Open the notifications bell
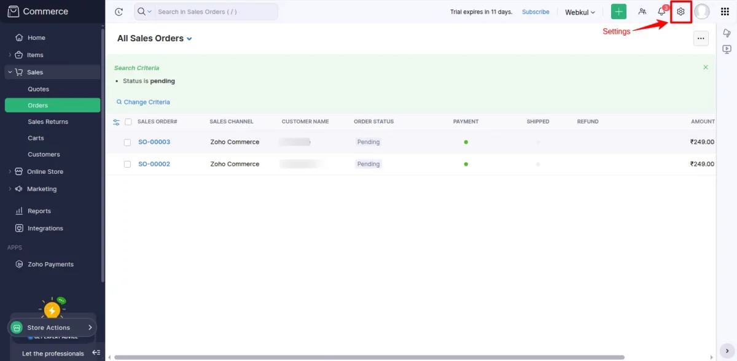Screen dimensions: 737x361 pyautogui.click(x=661, y=12)
